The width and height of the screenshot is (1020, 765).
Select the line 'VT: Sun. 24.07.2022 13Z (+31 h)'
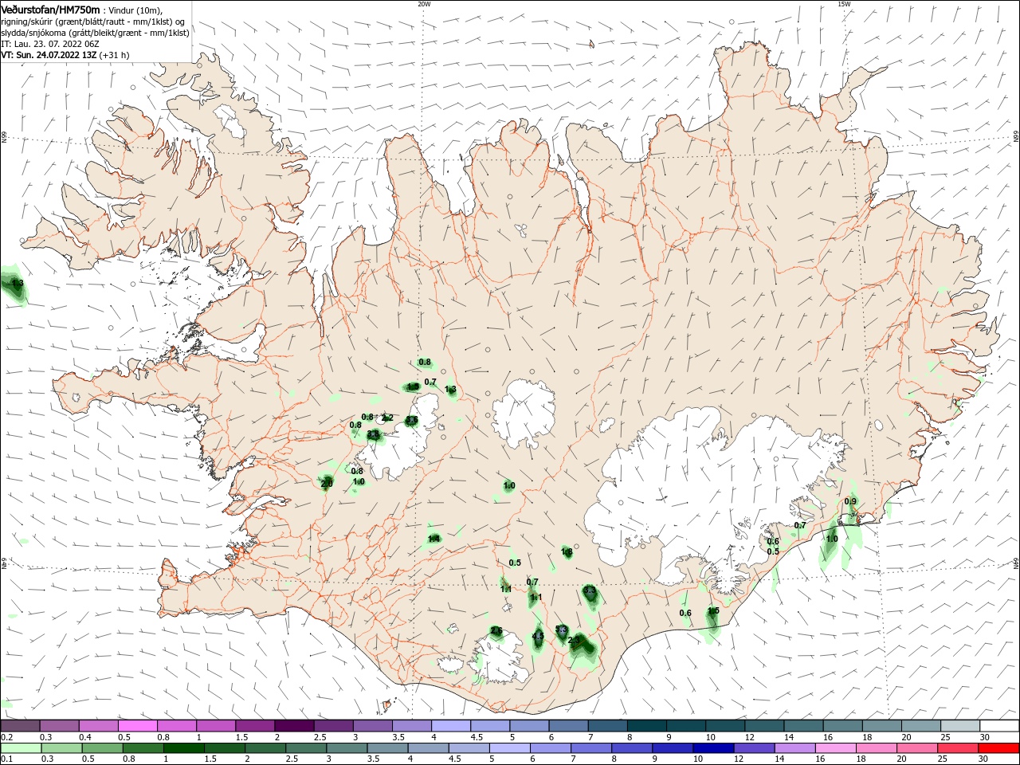pyautogui.click(x=65, y=55)
